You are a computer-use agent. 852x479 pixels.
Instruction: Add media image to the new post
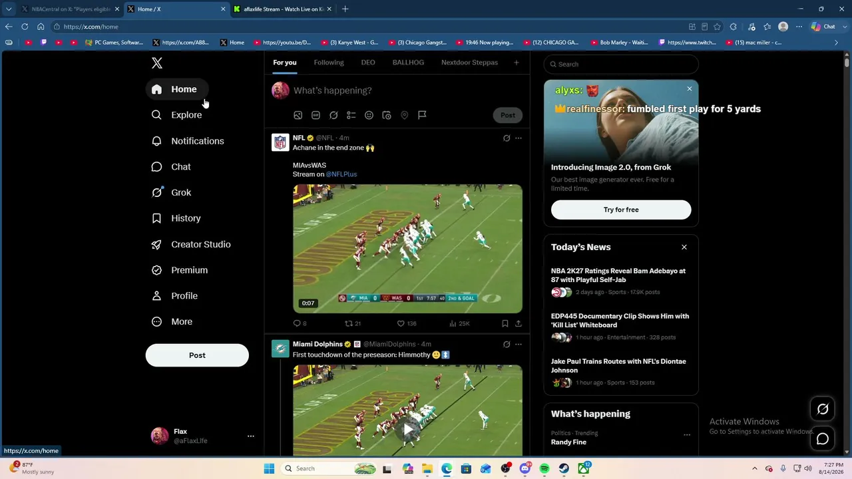click(298, 115)
